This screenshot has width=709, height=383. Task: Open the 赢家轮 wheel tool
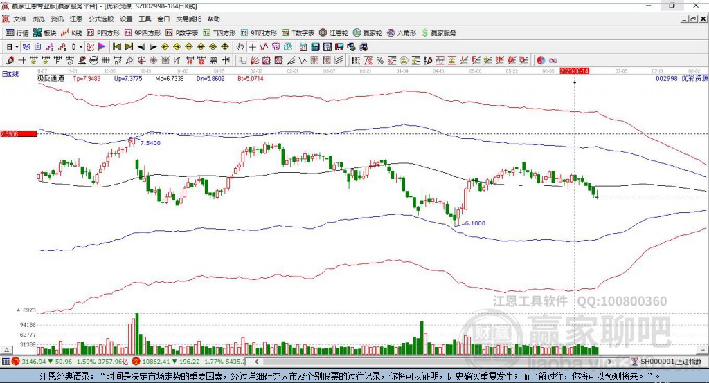tap(368, 33)
